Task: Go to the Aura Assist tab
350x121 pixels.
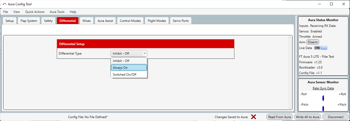Action: pyautogui.click(x=105, y=21)
